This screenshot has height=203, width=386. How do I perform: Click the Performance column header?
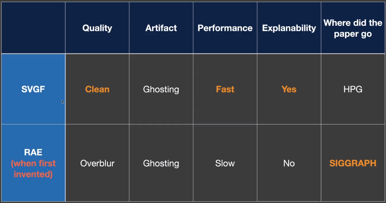tap(225, 28)
